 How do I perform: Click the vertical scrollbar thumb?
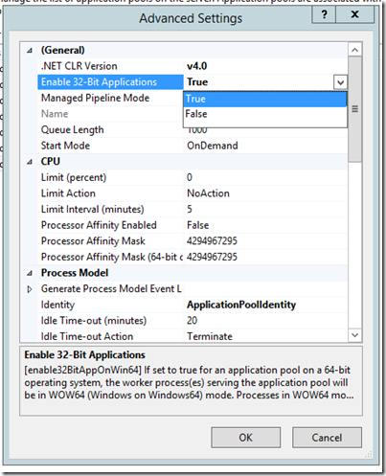point(355,109)
